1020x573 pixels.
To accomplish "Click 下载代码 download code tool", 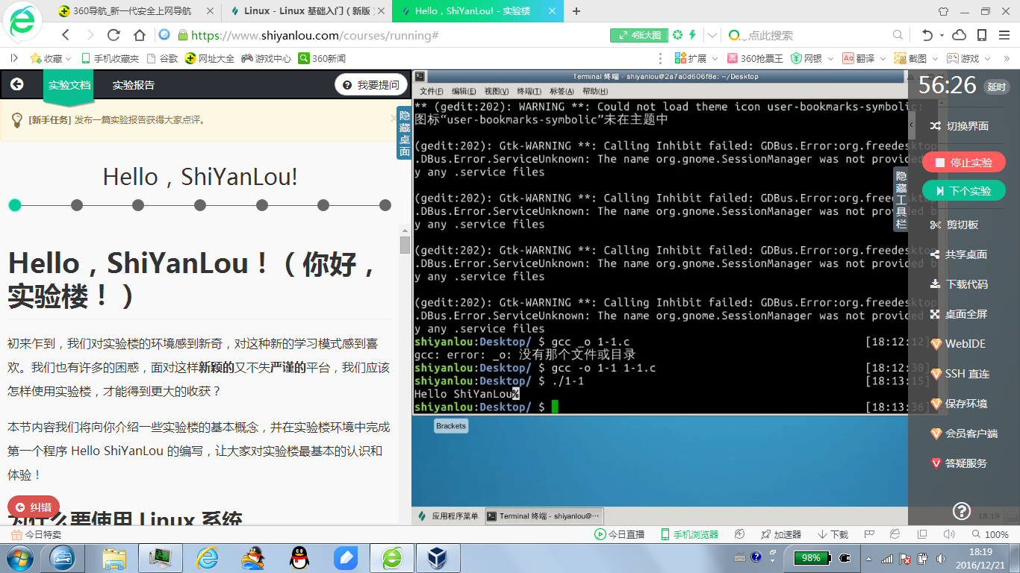I will (959, 284).
